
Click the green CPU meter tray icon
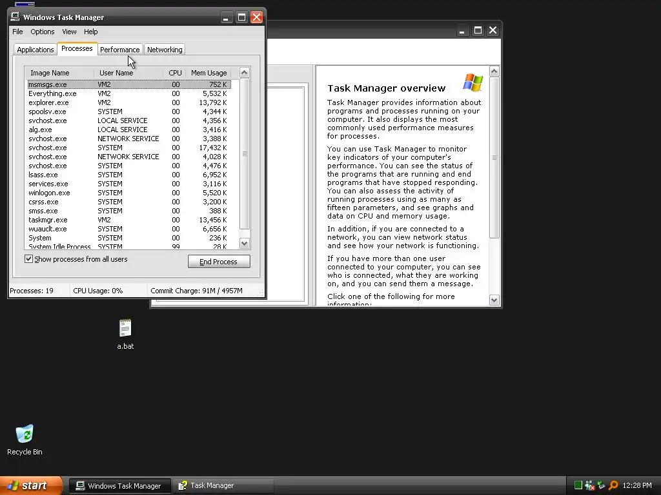tap(578, 485)
